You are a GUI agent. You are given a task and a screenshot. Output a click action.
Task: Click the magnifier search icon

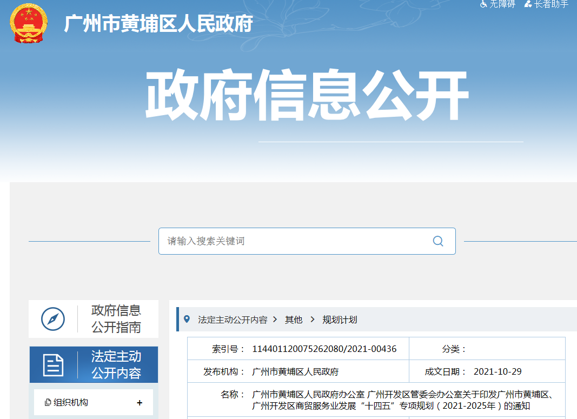[x=438, y=241]
